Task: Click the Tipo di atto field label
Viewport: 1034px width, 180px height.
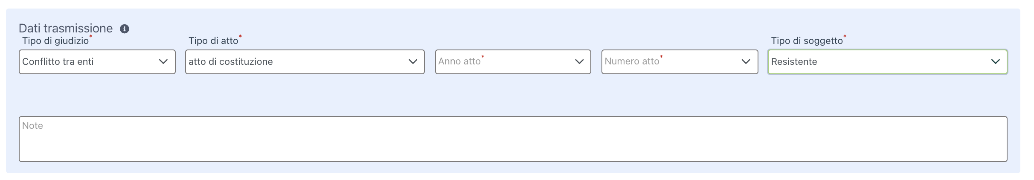Action: 213,41
